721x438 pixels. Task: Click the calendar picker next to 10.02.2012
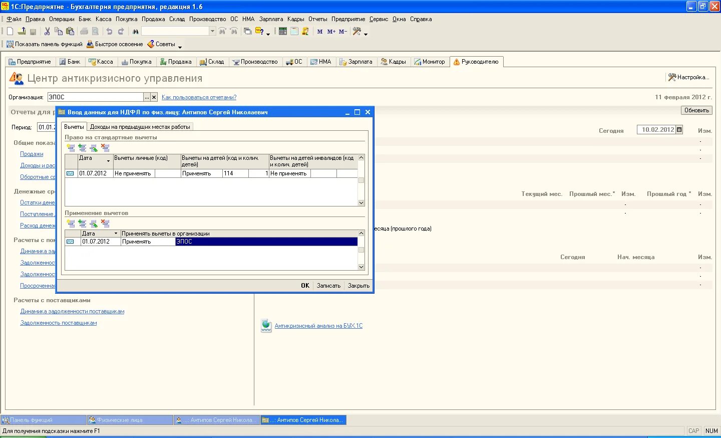(679, 129)
